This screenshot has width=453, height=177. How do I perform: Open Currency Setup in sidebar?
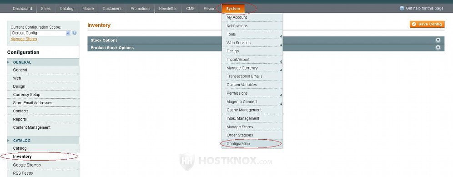(x=43, y=95)
